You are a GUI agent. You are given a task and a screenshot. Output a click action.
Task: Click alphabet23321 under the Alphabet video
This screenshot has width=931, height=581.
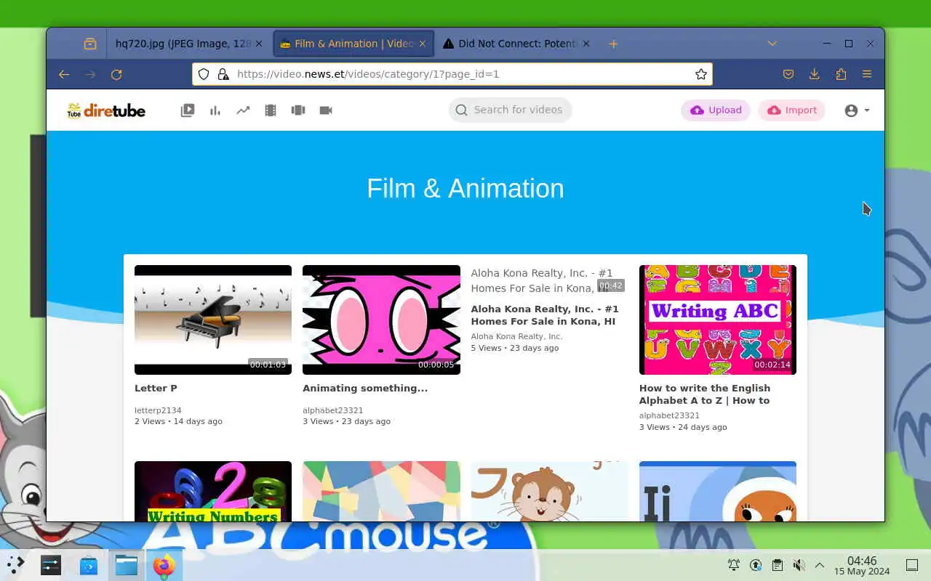(x=669, y=416)
